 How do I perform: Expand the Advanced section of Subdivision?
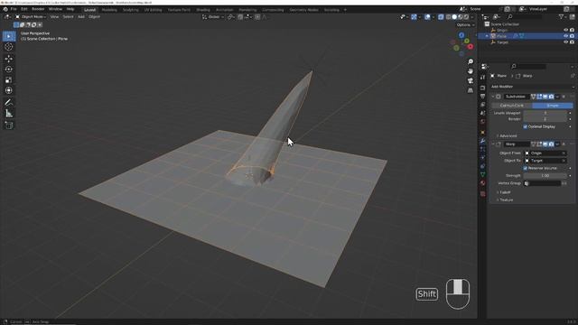click(x=508, y=136)
